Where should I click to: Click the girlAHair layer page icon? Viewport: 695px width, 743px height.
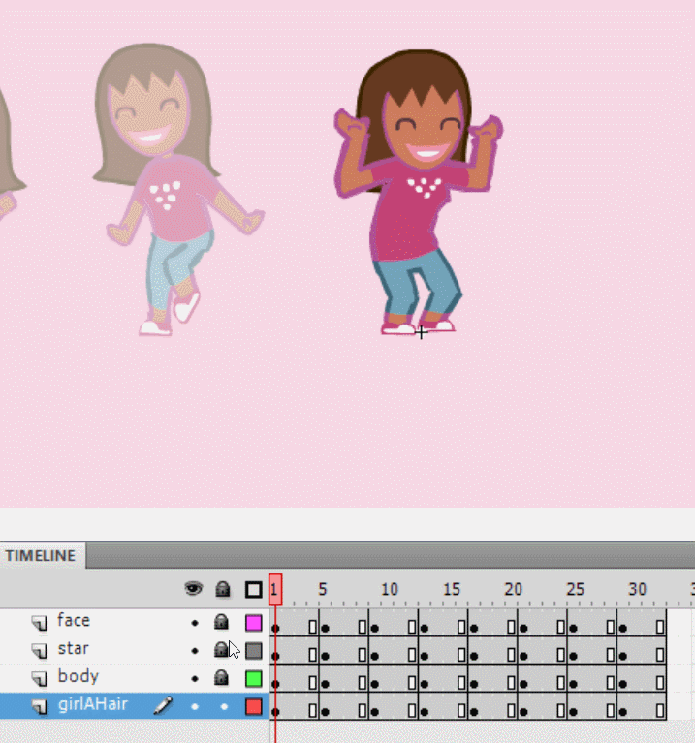coord(40,707)
